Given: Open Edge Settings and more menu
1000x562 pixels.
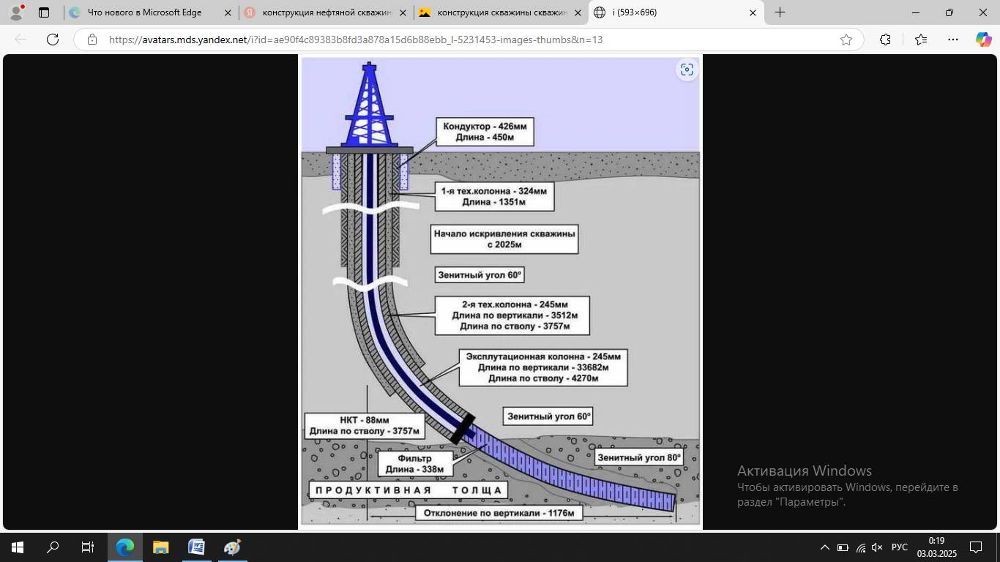Looking at the screenshot, I should (x=952, y=40).
